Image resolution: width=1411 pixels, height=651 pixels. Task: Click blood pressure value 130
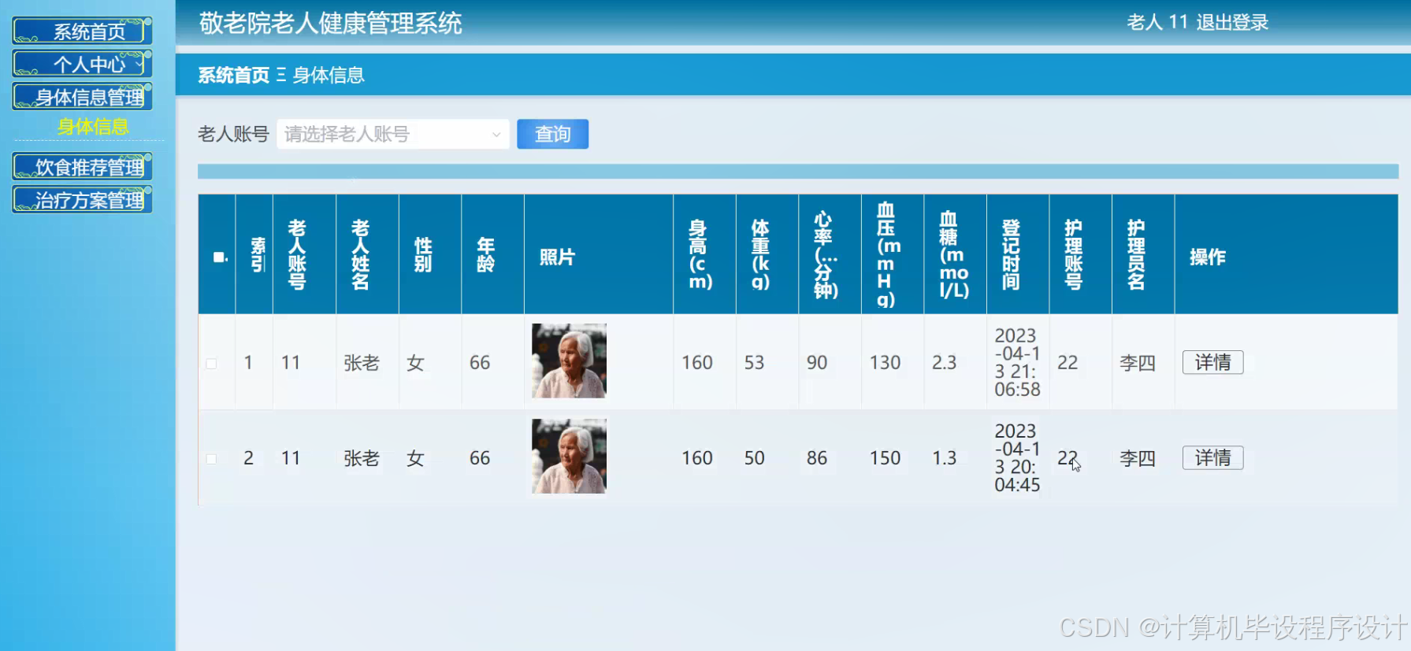point(885,362)
